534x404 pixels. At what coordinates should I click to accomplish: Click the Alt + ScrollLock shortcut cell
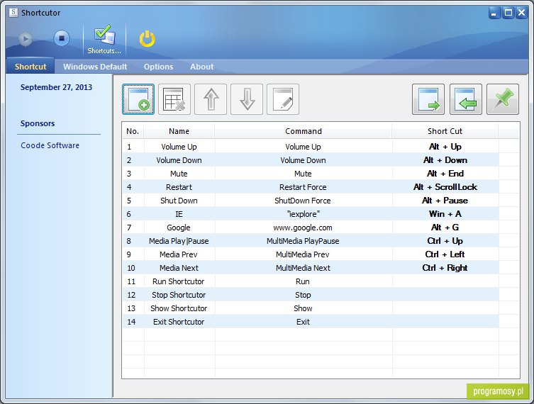tap(445, 187)
